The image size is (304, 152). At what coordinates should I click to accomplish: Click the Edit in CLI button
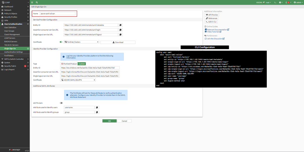211,22
